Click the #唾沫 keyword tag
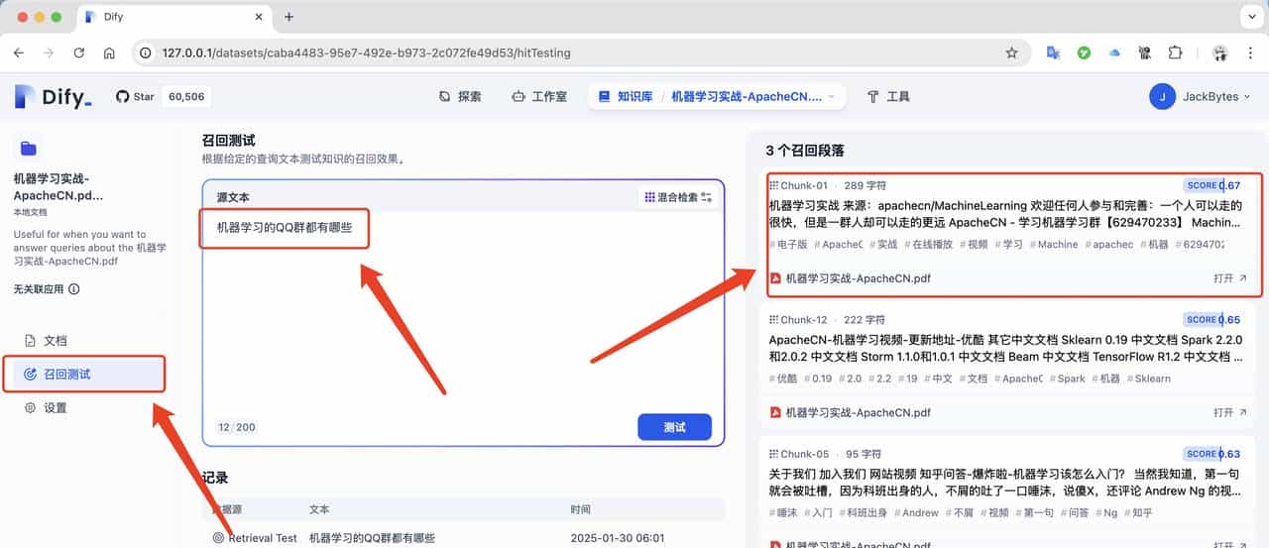This screenshot has height=548, width=1269. 783,512
